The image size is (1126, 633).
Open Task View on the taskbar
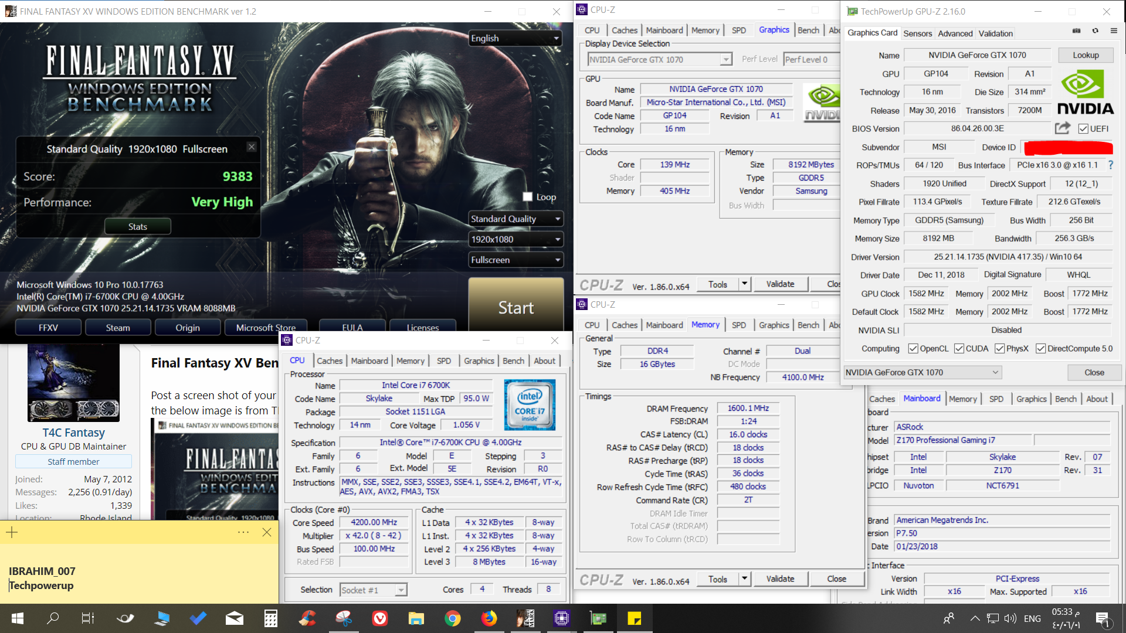click(88, 618)
